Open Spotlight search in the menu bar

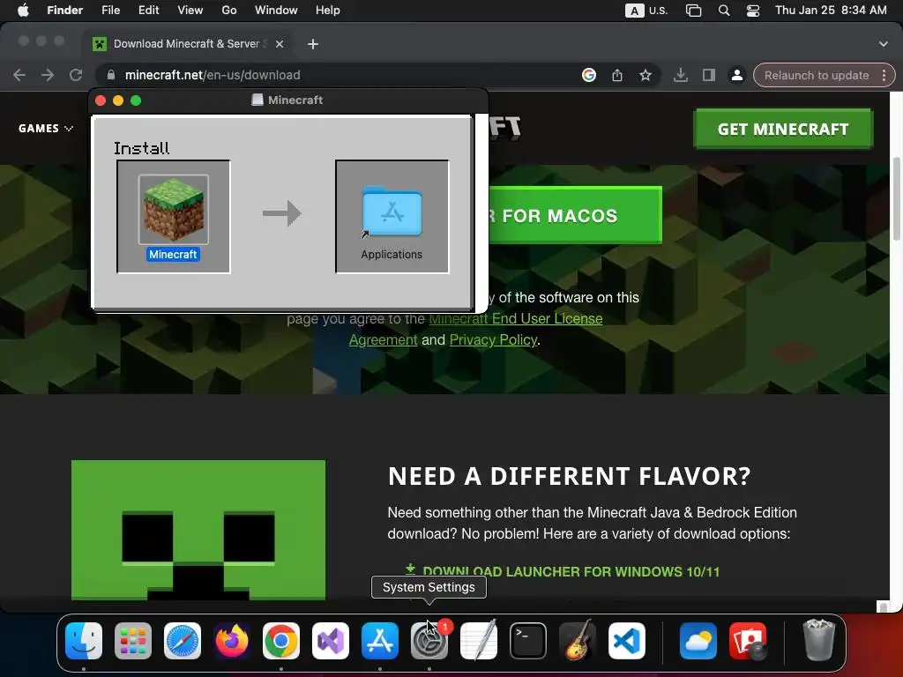pos(724,11)
